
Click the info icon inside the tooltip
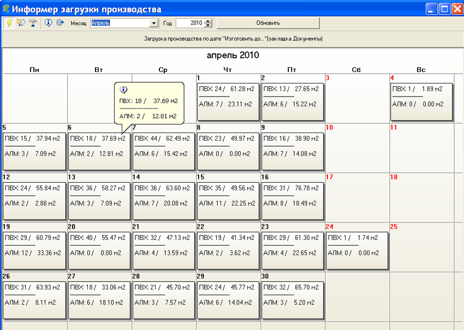click(123, 90)
